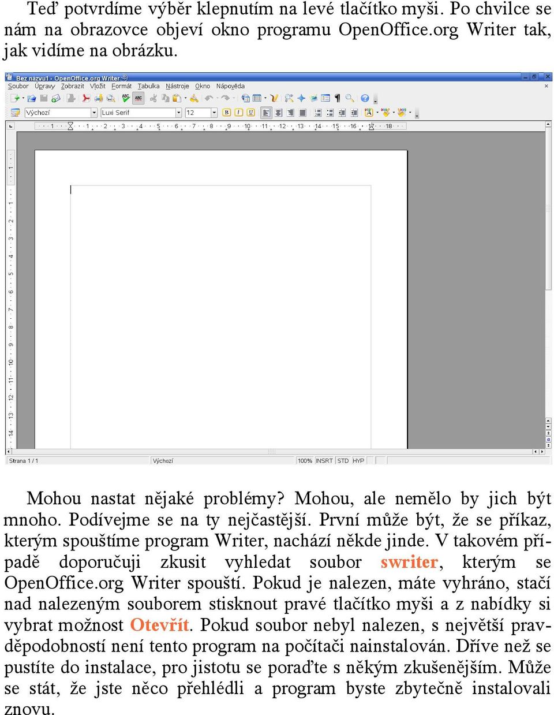The height and width of the screenshot is (715, 554).
Task: Toggle Underline formatting button
Action: (x=250, y=113)
